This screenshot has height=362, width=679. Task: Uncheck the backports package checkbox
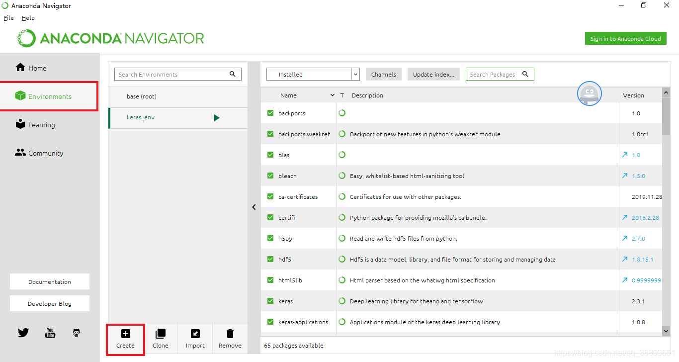coord(270,113)
